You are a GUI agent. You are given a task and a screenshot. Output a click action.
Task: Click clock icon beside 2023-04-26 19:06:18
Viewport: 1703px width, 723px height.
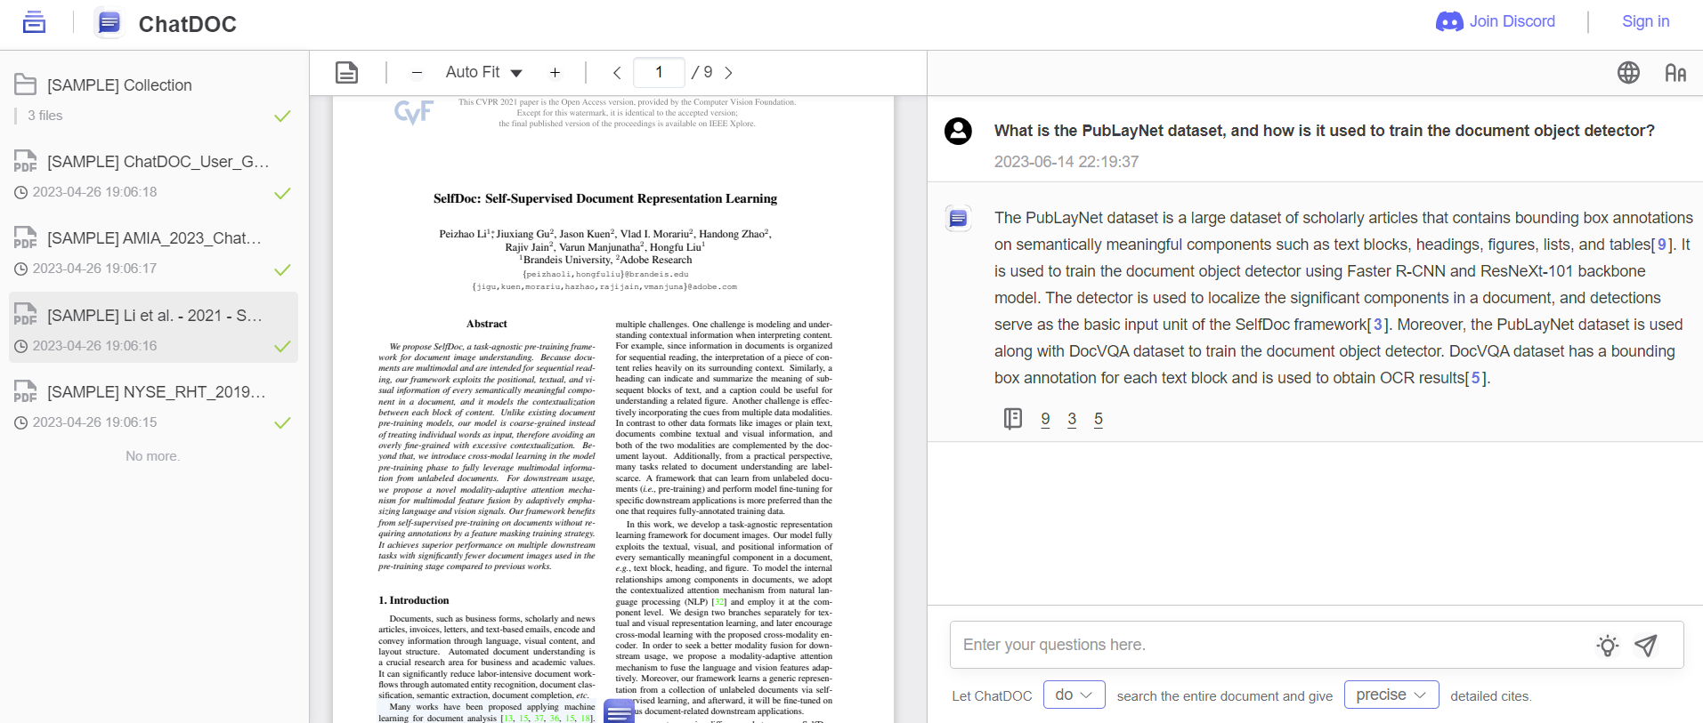[21, 192]
